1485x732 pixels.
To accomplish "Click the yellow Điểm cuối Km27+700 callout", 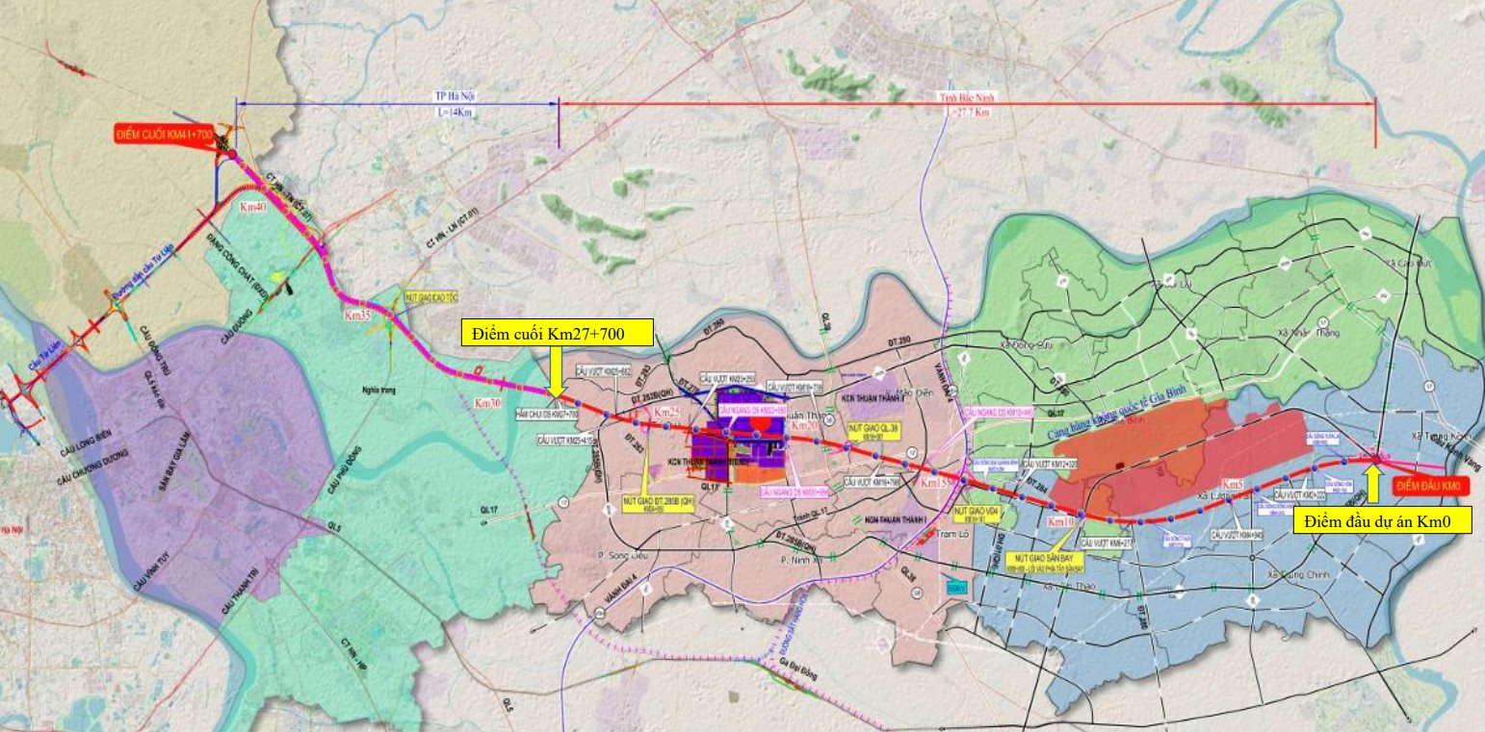I will click(558, 333).
